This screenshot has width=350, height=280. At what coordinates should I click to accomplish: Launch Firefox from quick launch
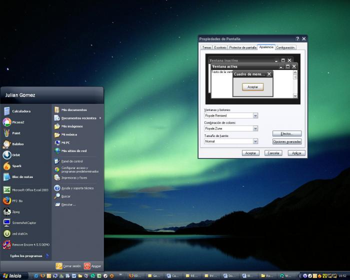42,276
